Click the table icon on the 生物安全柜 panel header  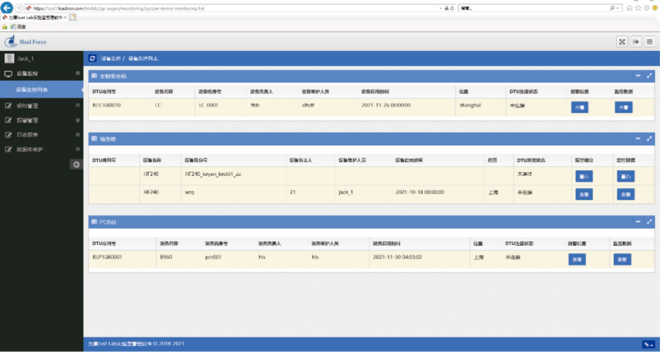(x=94, y=76)
